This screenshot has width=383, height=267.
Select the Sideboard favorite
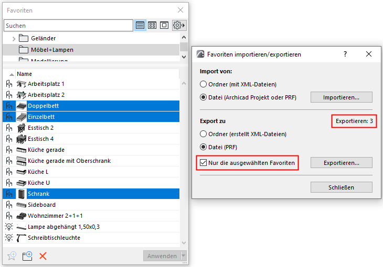(x=41, y=205)
